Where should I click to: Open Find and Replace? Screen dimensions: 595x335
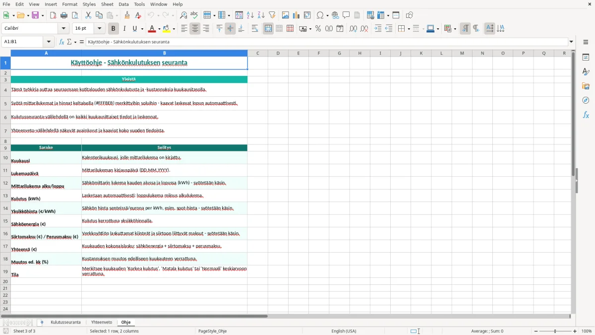tap(183, 15)
